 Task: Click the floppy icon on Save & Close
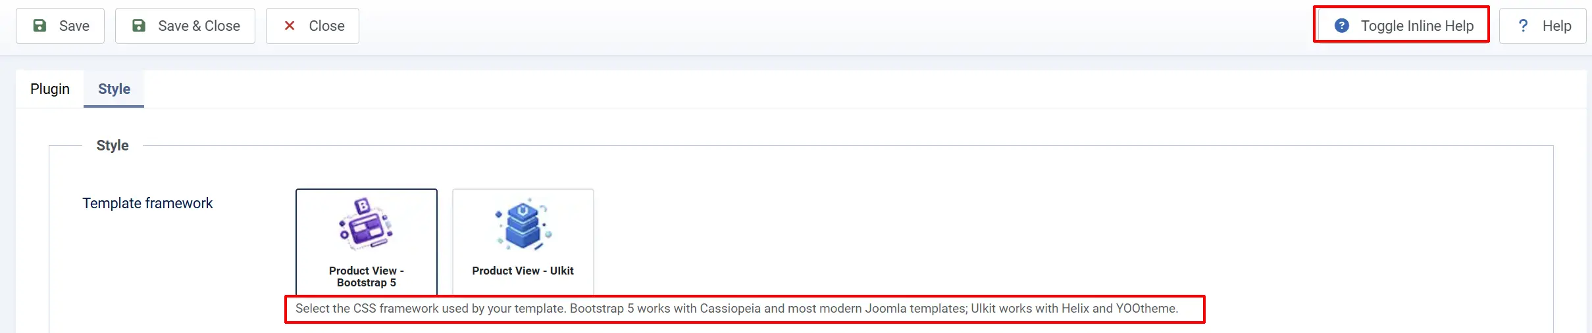[x=139, y=26]
